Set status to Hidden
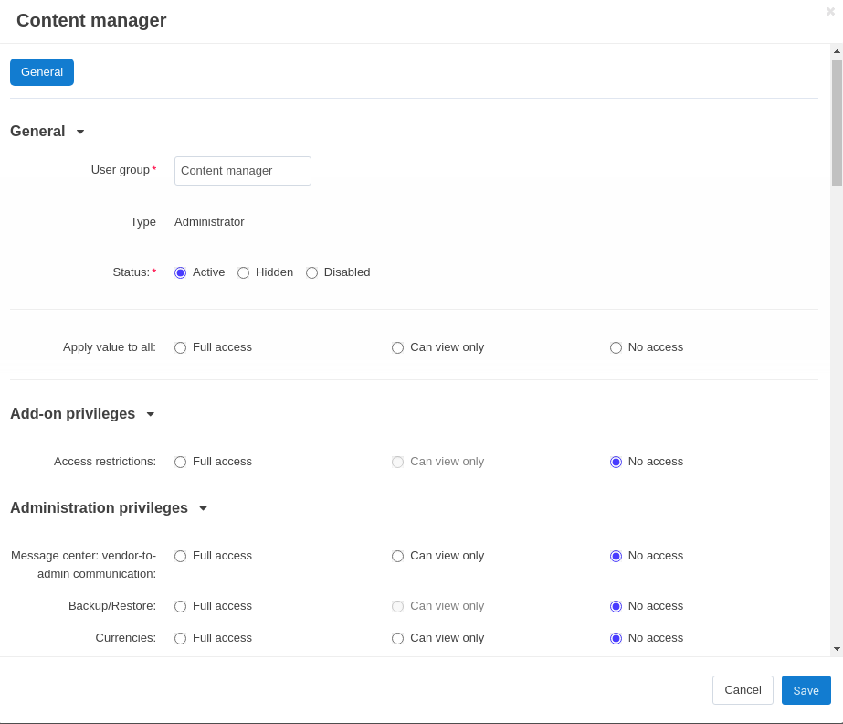 tap(244, 273)
